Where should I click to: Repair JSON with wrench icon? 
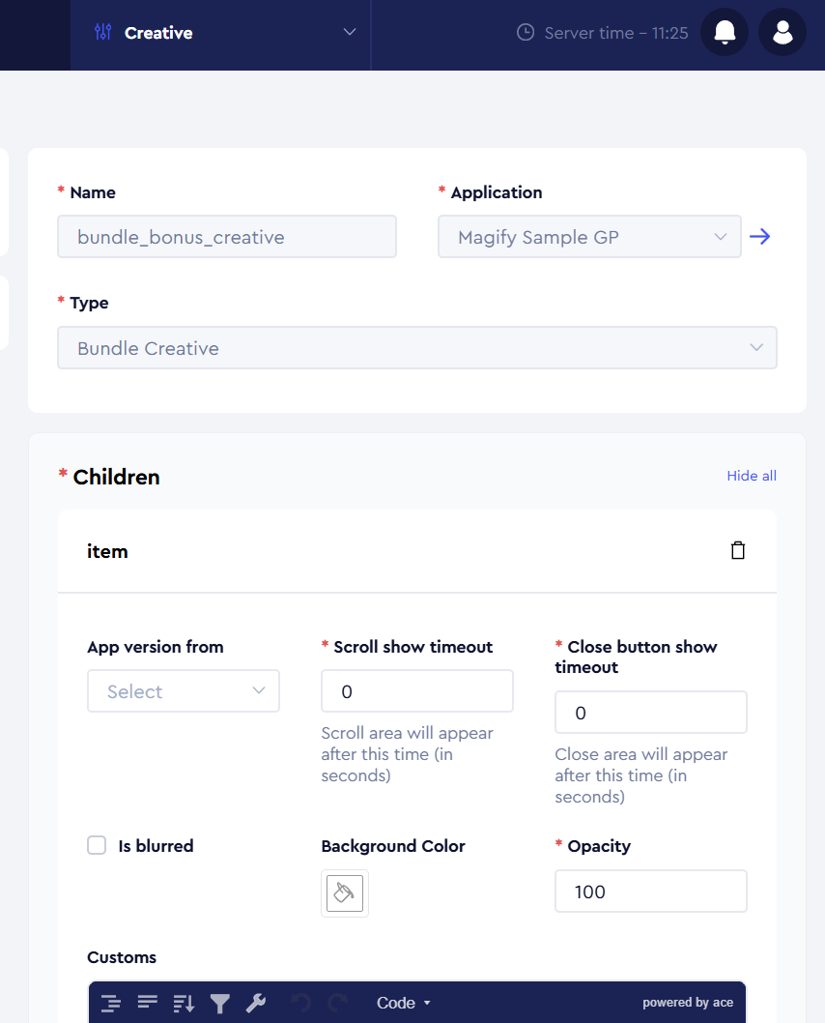(x=256, y=1003)
